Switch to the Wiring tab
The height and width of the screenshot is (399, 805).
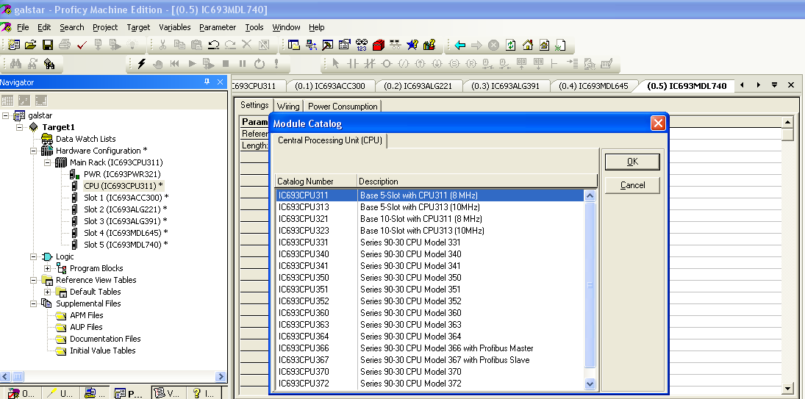click(288, 106)
